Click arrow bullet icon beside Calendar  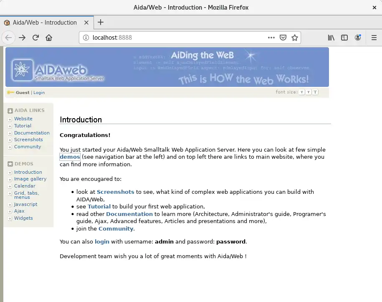coord(10,186)
